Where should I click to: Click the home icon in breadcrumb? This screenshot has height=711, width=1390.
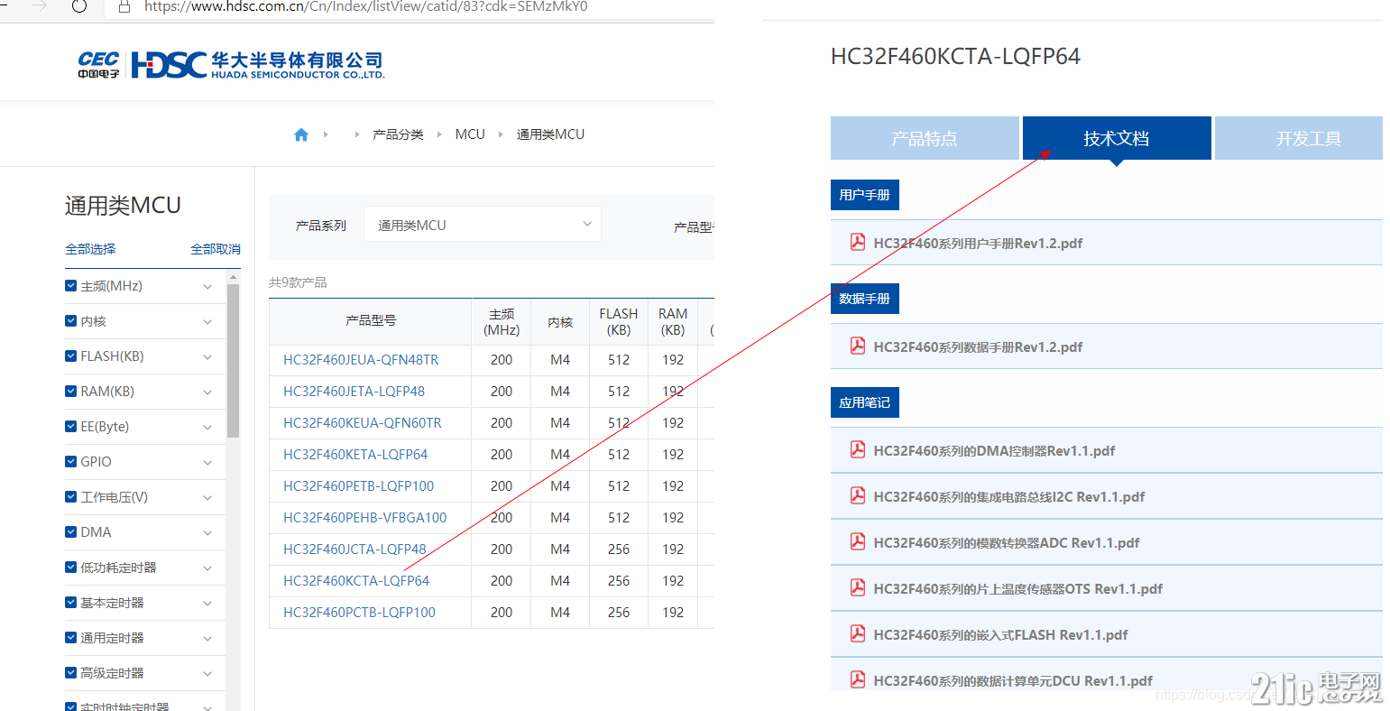click(x=301, y=134)
